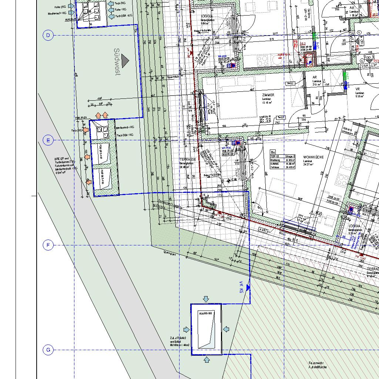This screenshot has height=379, width=379.
Task: Select grid axis bubble F
Action: coord(48,245)
